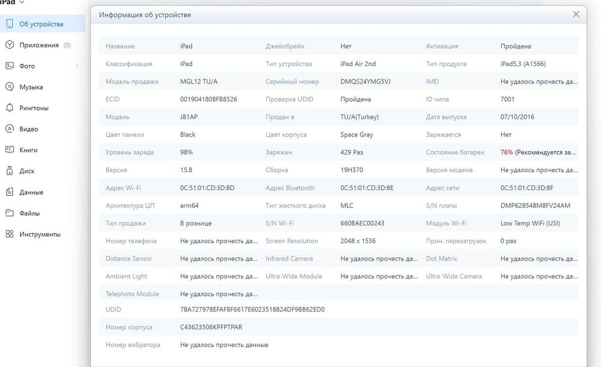This screenshot has height=367, width=601.
Task: Click the Данные clipboard icon
Action: [x=10, y=192]
